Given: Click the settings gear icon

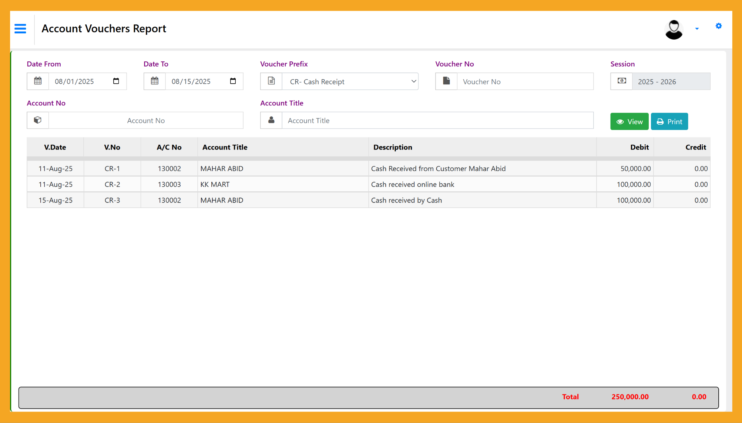Looking at the screenshot, I should click(718, 26).
